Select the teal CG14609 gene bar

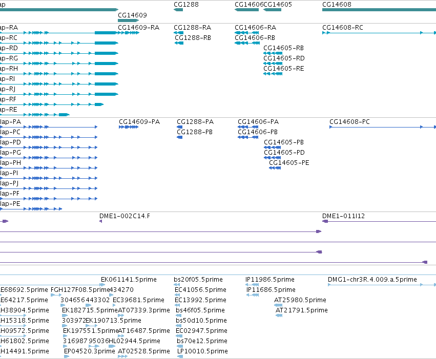pos(128,20)
